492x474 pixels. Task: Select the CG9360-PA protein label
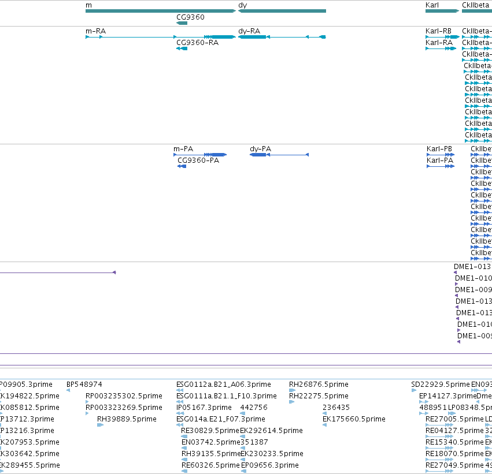[198, 161]
